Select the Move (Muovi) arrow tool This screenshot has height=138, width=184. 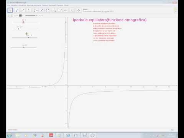point(10,10)
